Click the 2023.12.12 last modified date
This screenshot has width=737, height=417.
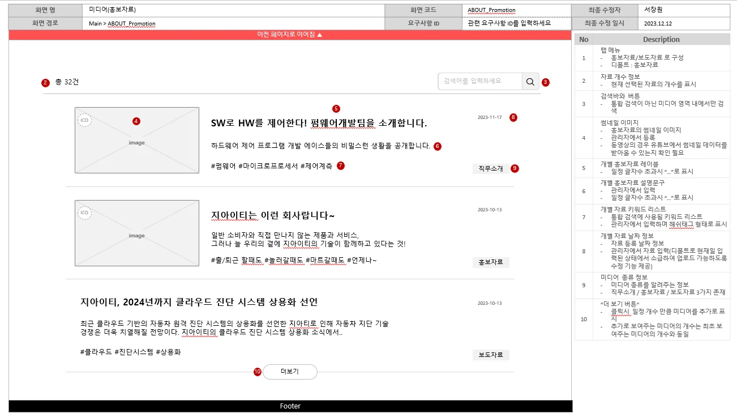[x=658, y=24]
